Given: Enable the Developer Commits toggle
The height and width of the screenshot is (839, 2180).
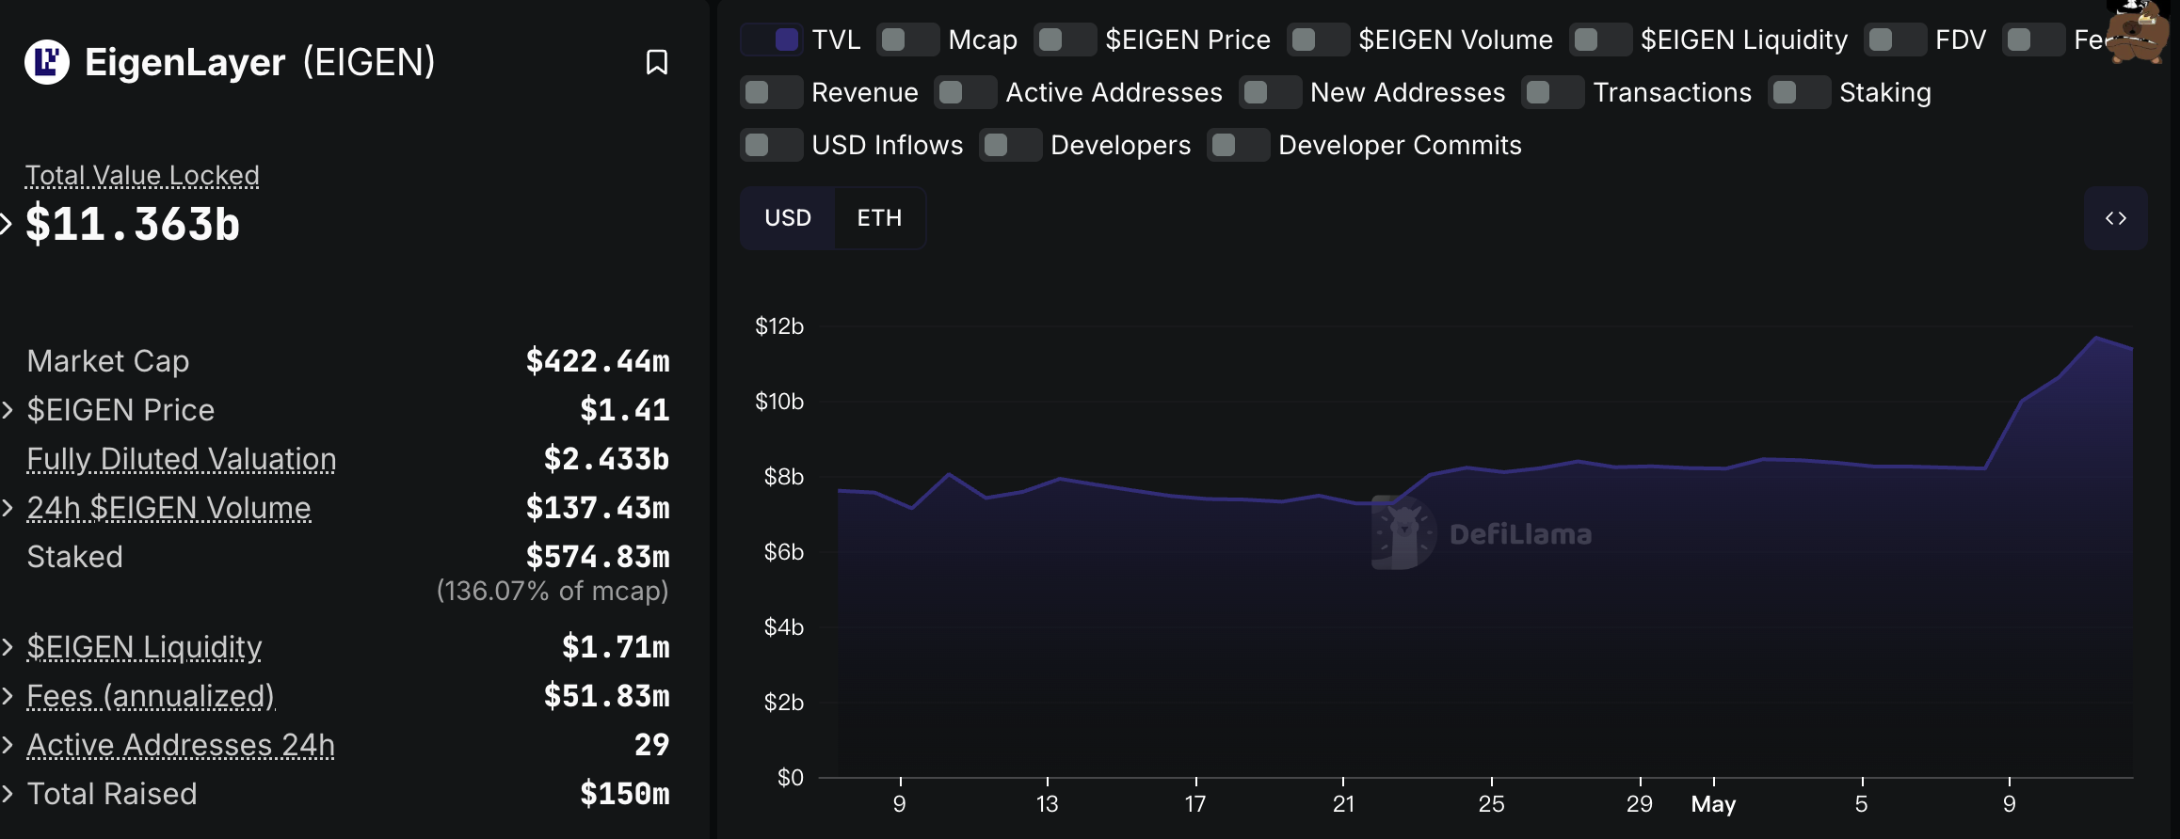Looking at the screenshot, I should coord(1238,145).
